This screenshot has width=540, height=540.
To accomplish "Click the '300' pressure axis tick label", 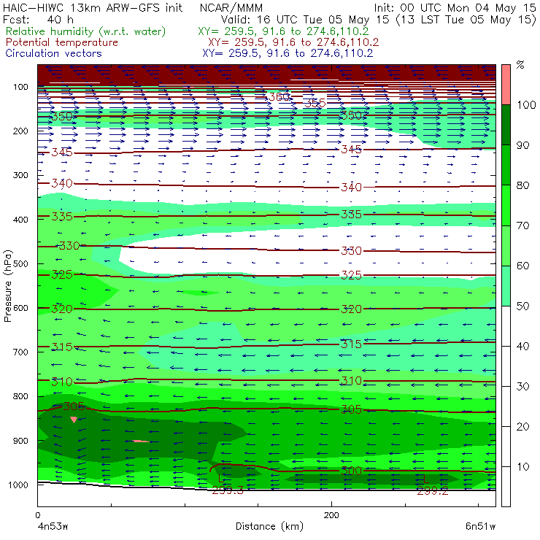I will click(x=20, y=175).
